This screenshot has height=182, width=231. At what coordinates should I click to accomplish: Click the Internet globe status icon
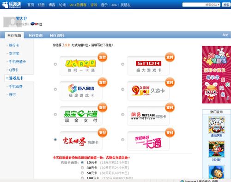(x=182, y=181)
